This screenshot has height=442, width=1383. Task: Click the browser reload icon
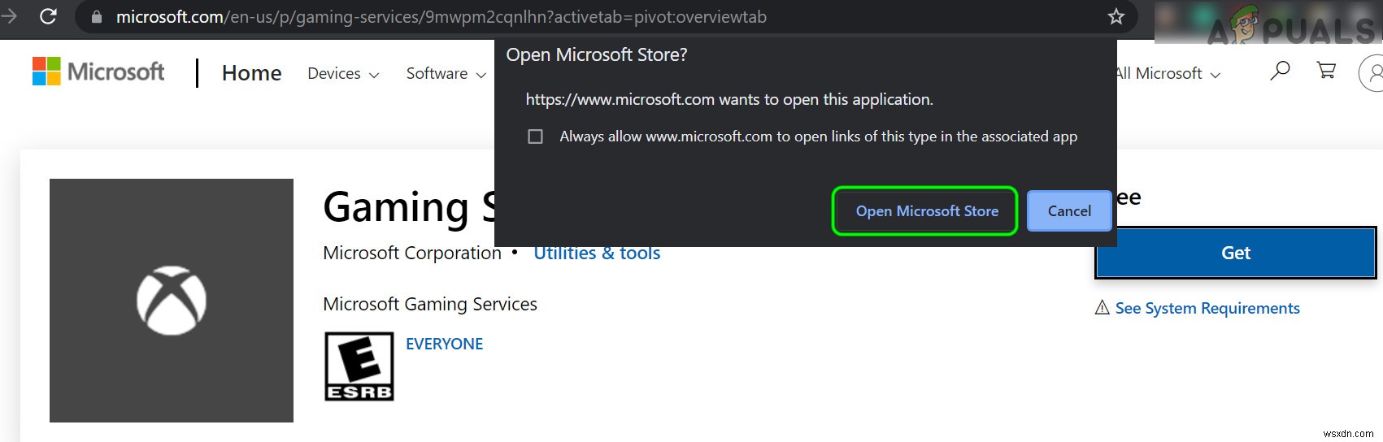(x=48, y=16)
